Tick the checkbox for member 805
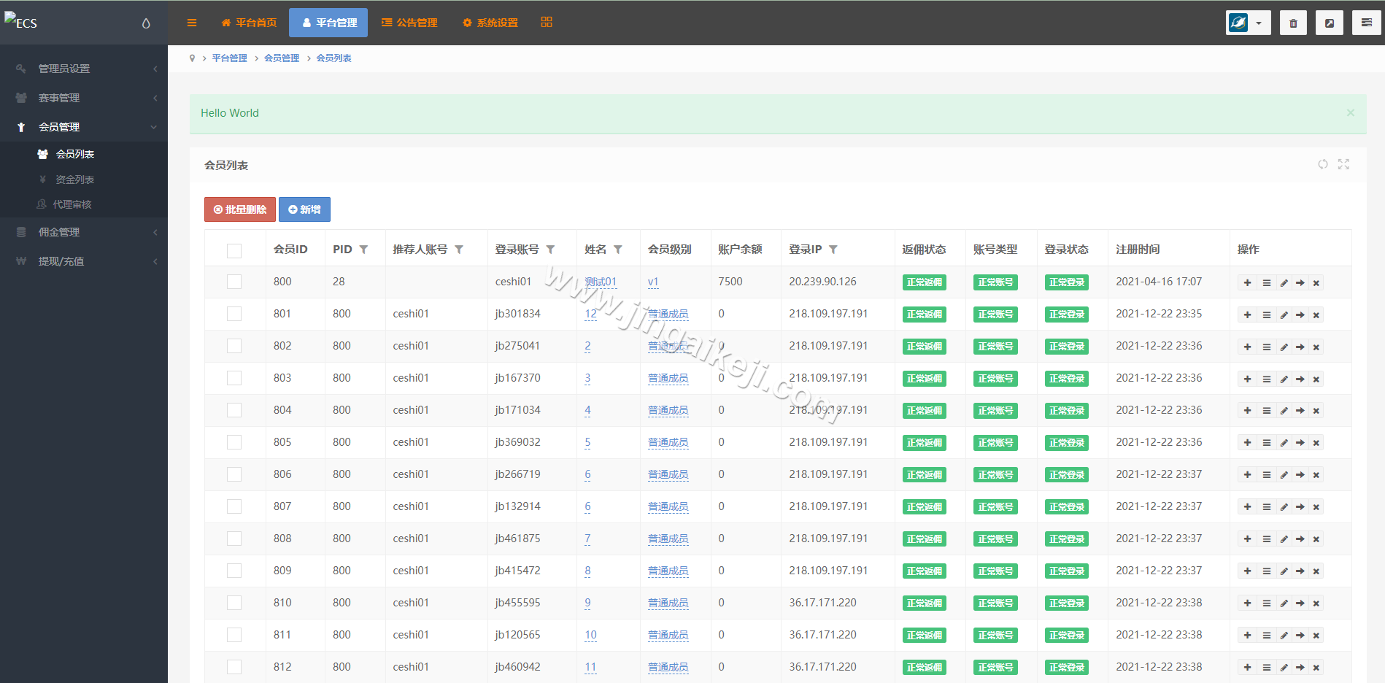This screenshot has height=683, width=1385. [x=234, y=442]
